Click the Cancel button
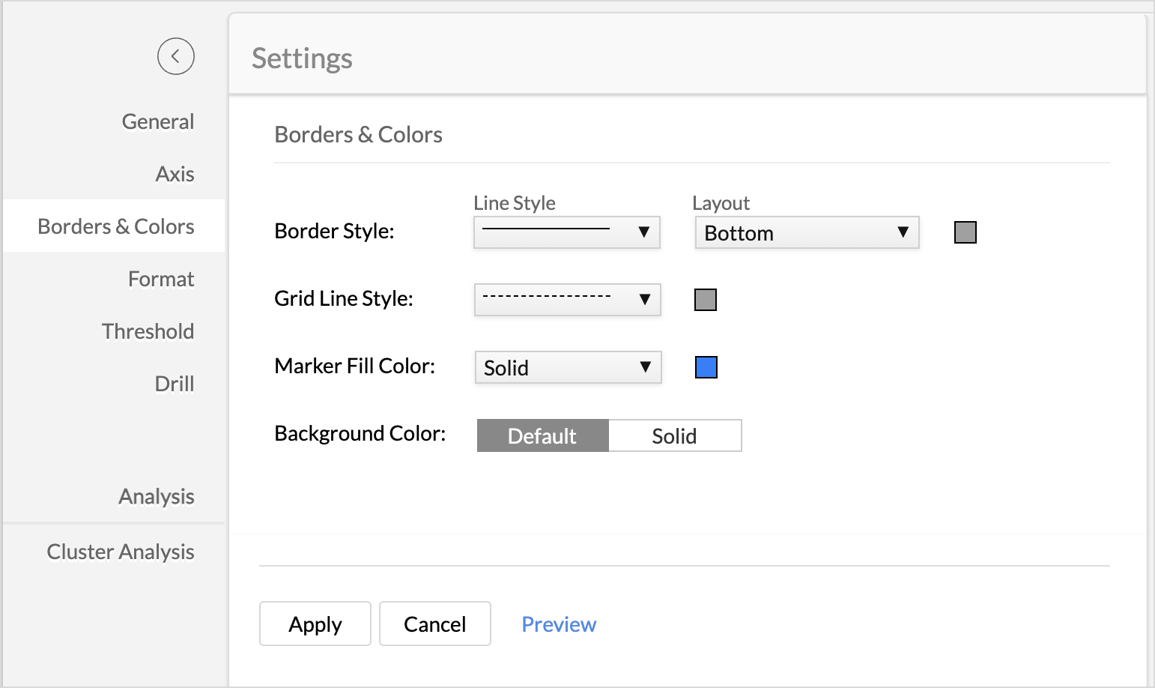The image size is (1155, 688). [434, 624]
